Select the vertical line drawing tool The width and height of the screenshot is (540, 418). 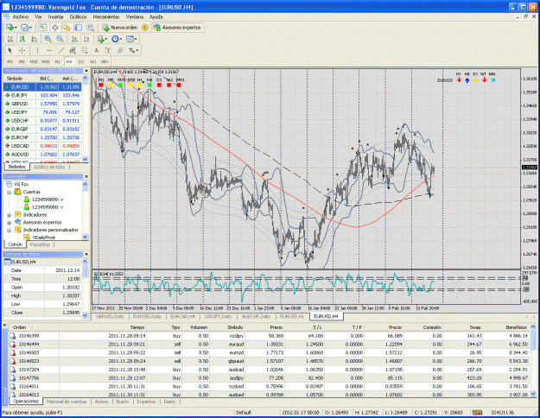coord(37,51)
